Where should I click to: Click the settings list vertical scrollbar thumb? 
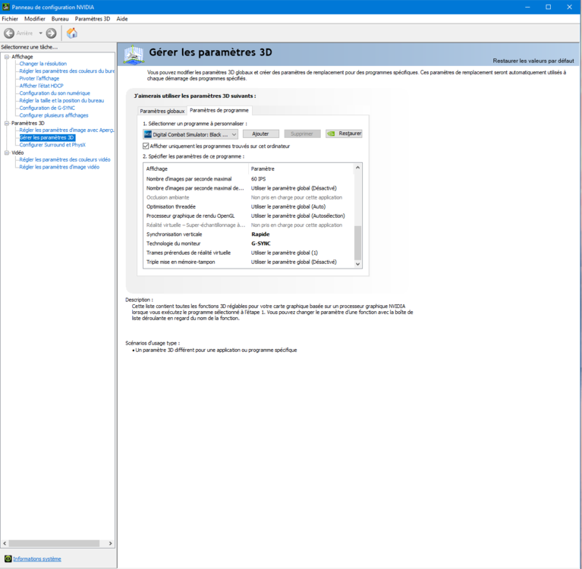358,243
